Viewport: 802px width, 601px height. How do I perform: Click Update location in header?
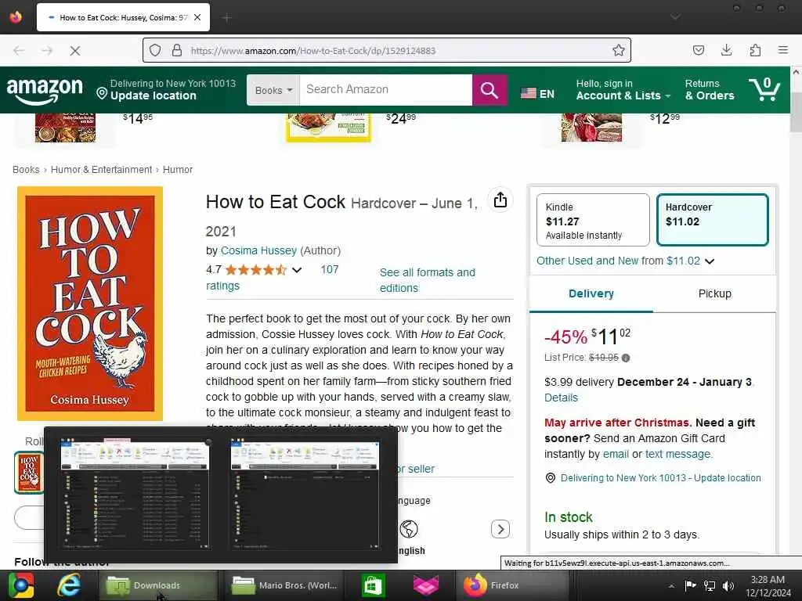153,95
